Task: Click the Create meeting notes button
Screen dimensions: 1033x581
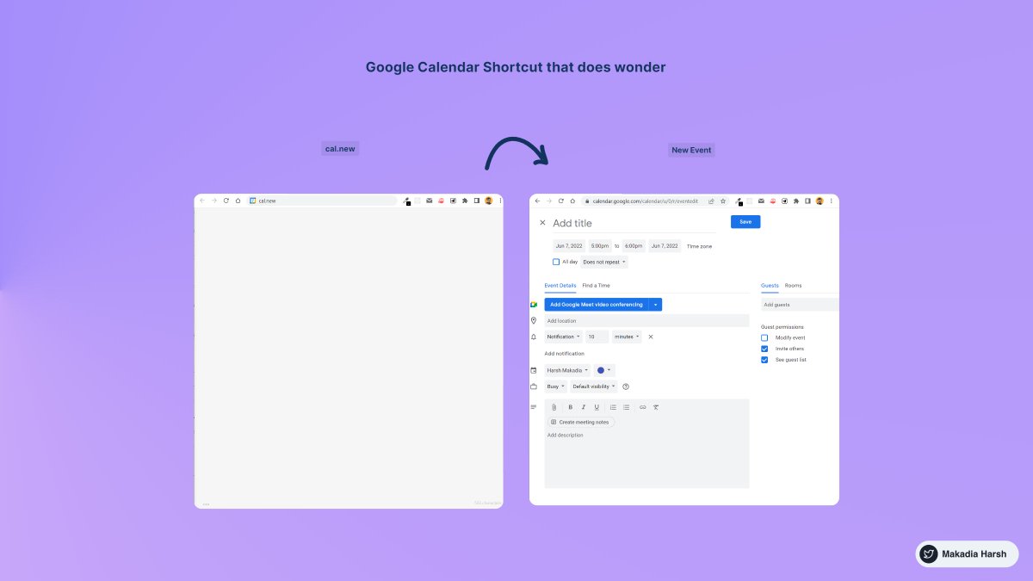Action: [580, 422]
